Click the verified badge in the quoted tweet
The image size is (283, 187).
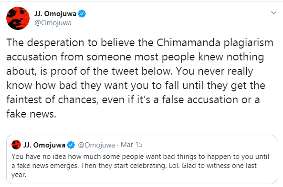tap(71, 145)
